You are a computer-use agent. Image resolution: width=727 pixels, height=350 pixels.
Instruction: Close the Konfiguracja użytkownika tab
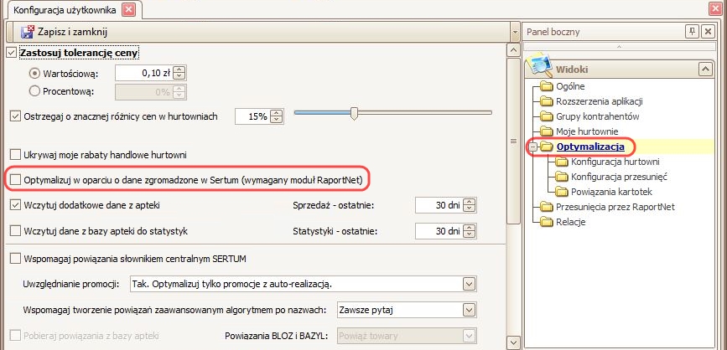pos(128,10)
